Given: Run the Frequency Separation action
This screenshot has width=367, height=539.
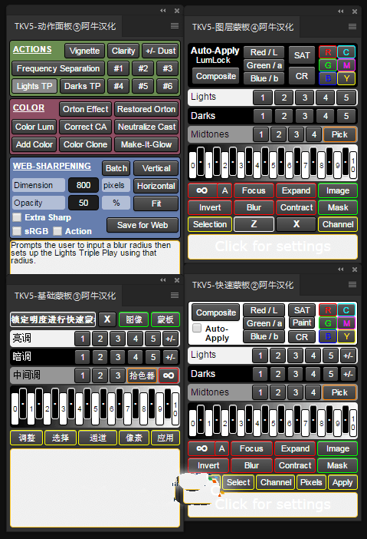Looking at the screenshot, I should pyautogui.click(x=58, y=68).
